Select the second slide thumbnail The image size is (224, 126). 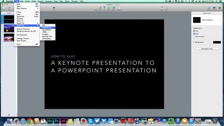pos(9,28)
